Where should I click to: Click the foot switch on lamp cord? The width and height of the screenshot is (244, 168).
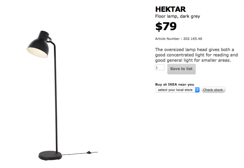pyautogui.click(x=89, y=153)
